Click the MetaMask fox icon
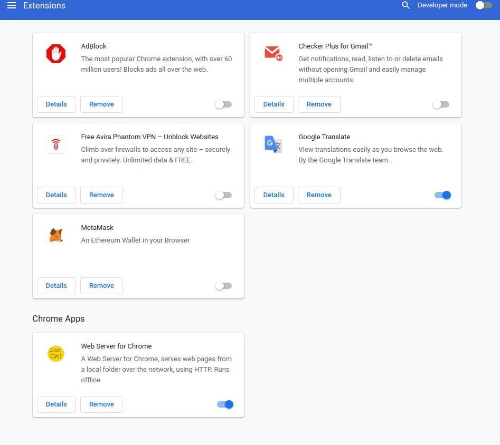Viewport: 500px width, 445px height. pyautogui.click(x=56, y=235)
